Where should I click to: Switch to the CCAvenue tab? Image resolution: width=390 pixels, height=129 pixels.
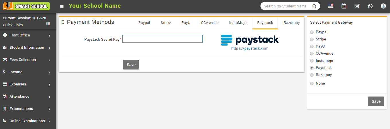(210, 23)
